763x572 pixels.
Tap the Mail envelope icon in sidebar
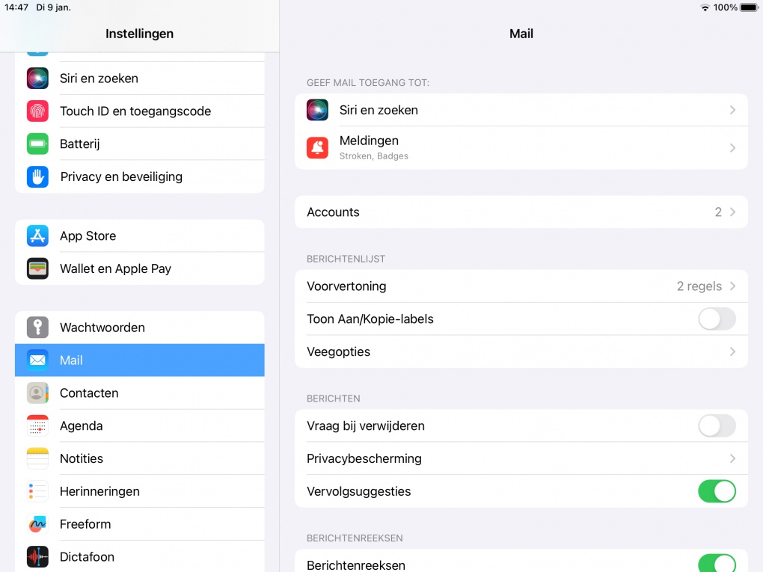pos(37,360)
